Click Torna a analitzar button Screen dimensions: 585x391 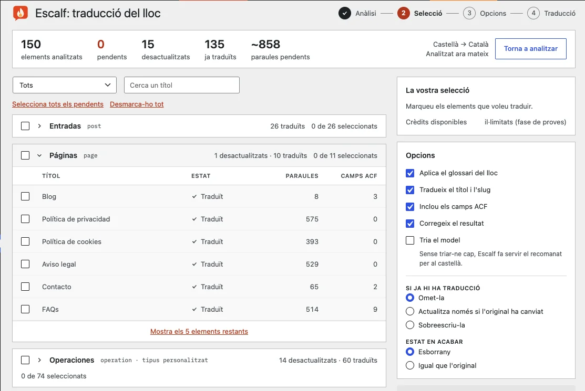[530, 49]
